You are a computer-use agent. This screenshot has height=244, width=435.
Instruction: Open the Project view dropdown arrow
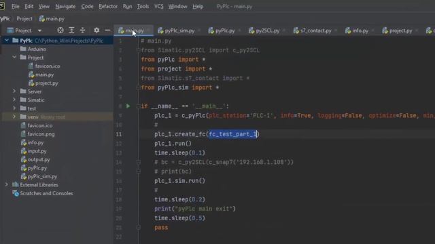[x=39, y=30]
